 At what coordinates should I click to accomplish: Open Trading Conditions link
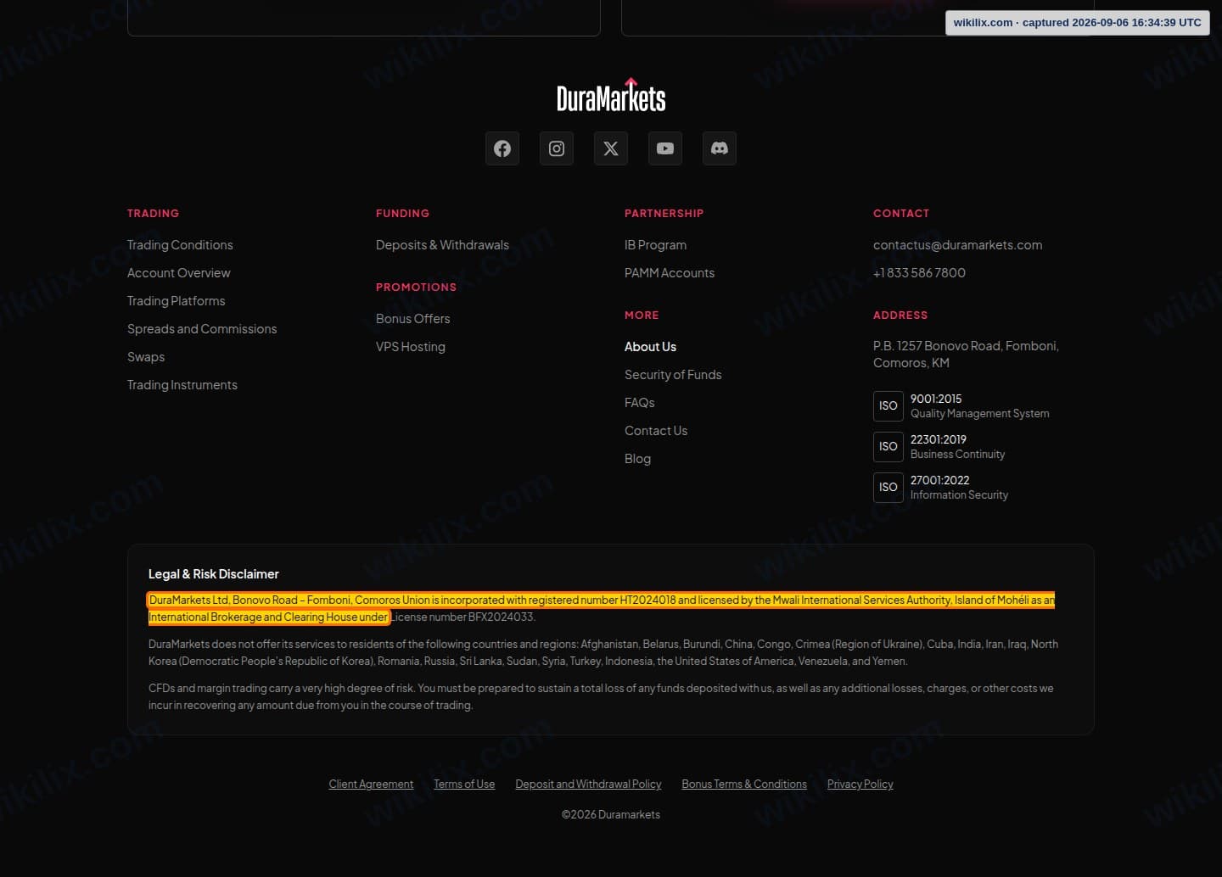180,245
